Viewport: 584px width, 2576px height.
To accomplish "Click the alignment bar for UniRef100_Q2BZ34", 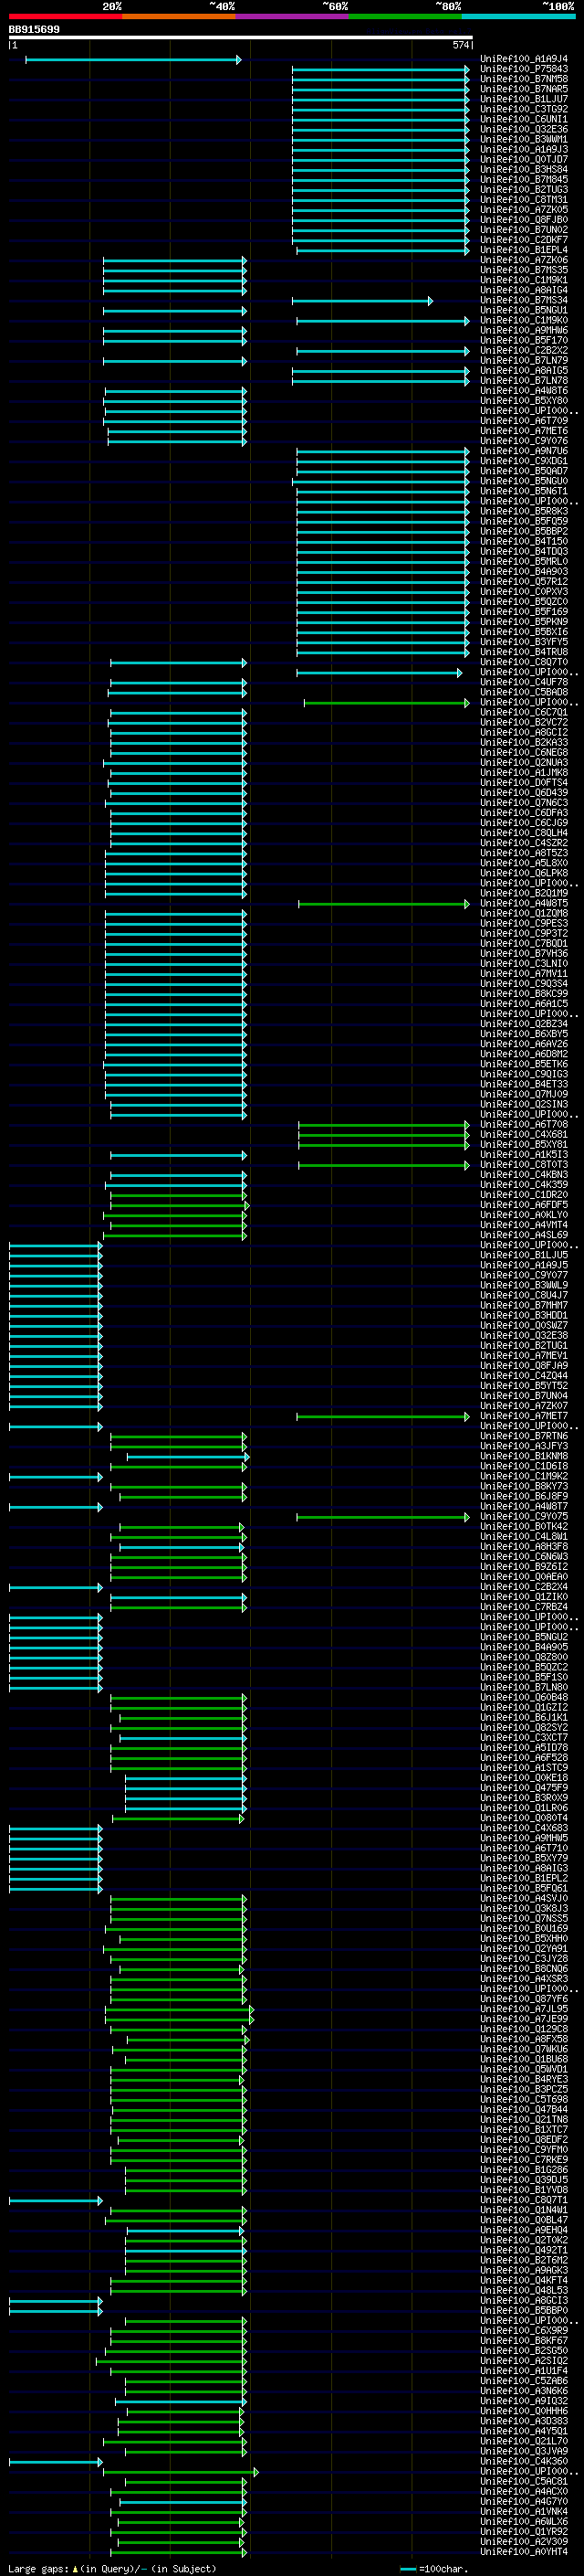I will 176,1024.
